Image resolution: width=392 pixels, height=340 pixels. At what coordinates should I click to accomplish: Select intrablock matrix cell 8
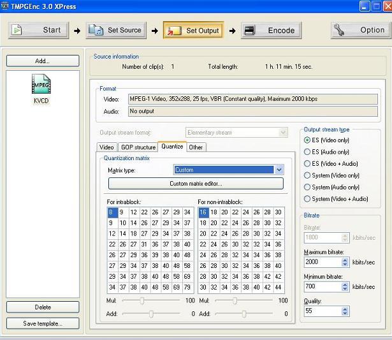[x=112, y=212]
